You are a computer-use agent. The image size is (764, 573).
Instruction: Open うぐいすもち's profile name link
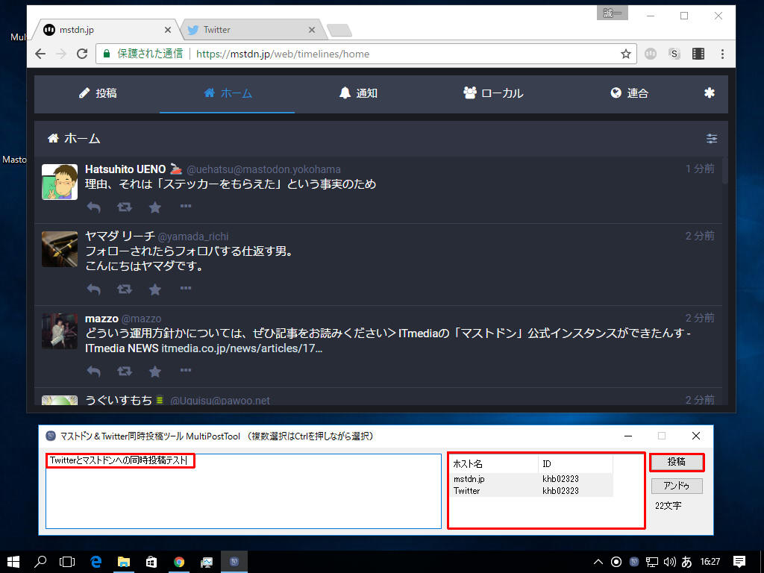pos(119,401)
